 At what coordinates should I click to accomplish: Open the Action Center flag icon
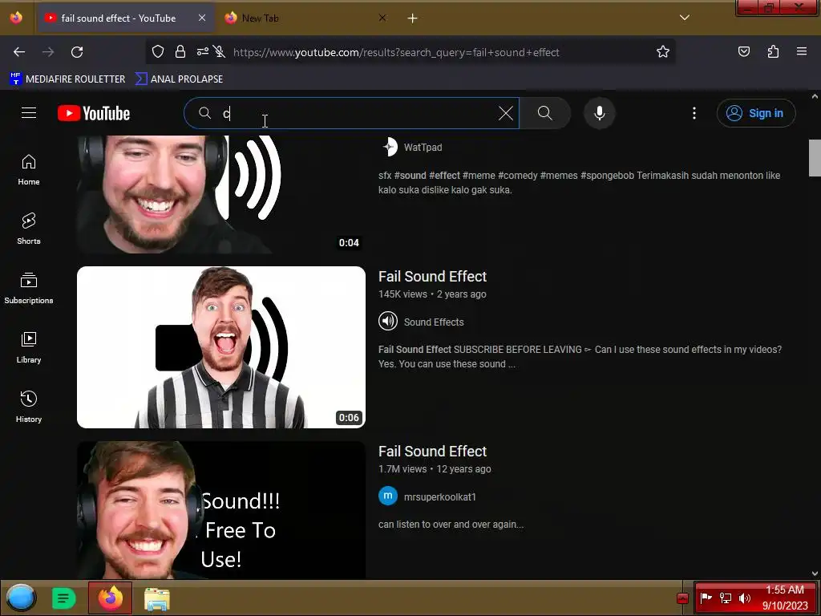click(706, 598)
